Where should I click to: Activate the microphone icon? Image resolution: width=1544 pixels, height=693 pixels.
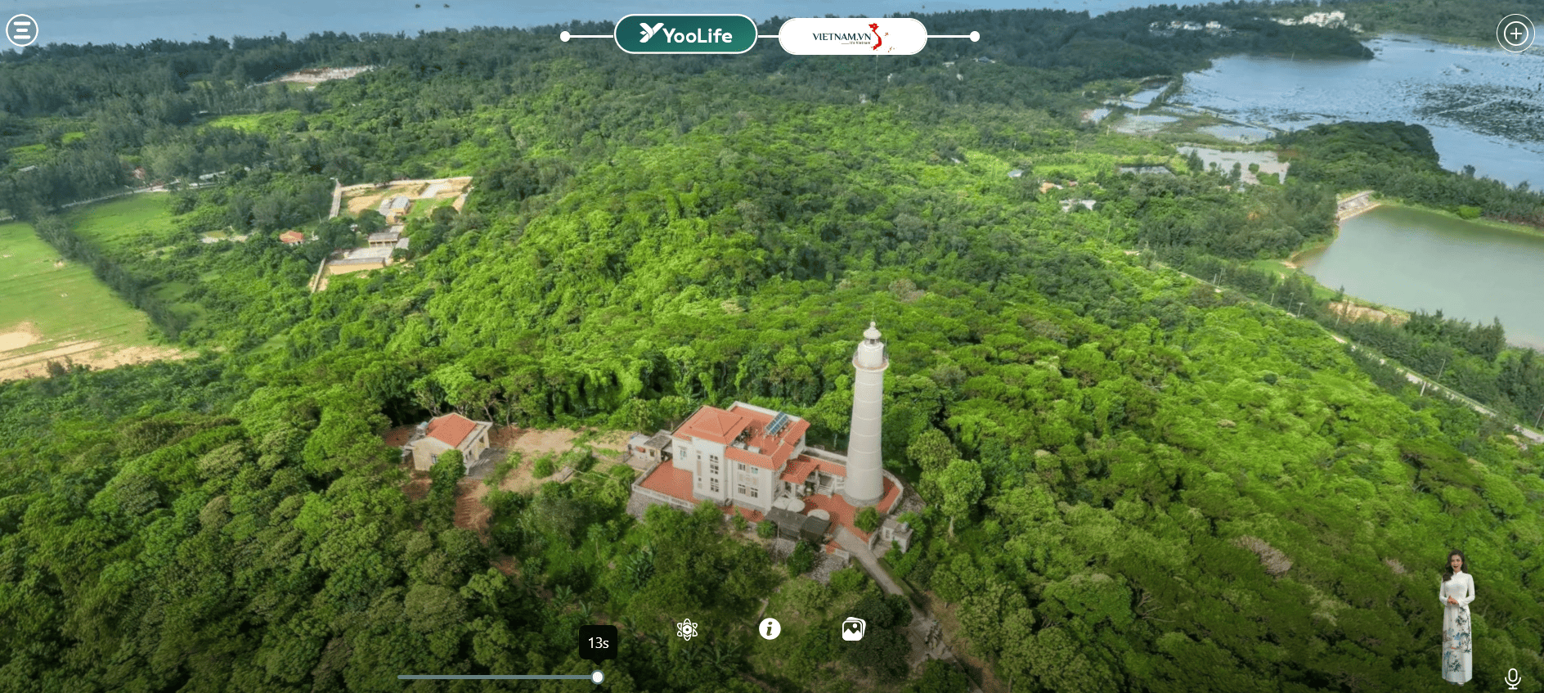coord(1512,677)
